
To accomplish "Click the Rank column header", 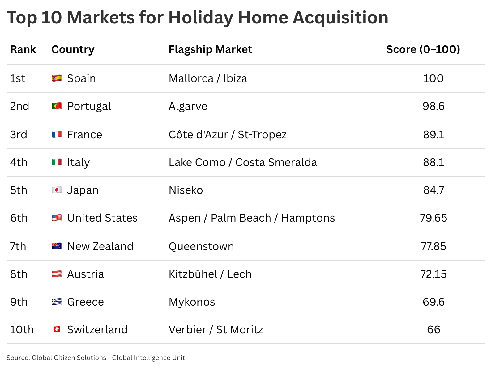I will click(x=23, y=49).
